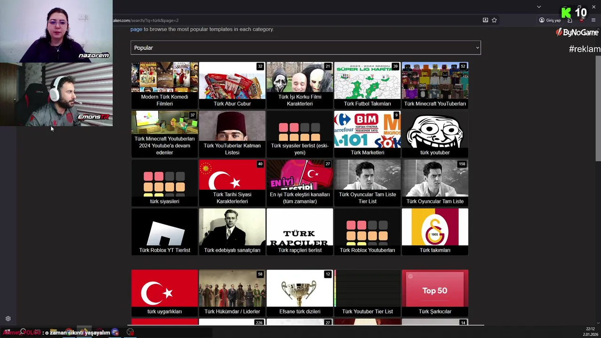Open the türk siyasileri template
The image size is (601, 338).
point(164,183)
